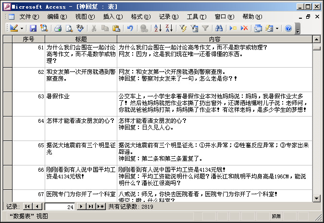Screen dimensions: 324x223
Task: Click the vertical scrollbar down arrow
Action: click(x=317, y=198)
